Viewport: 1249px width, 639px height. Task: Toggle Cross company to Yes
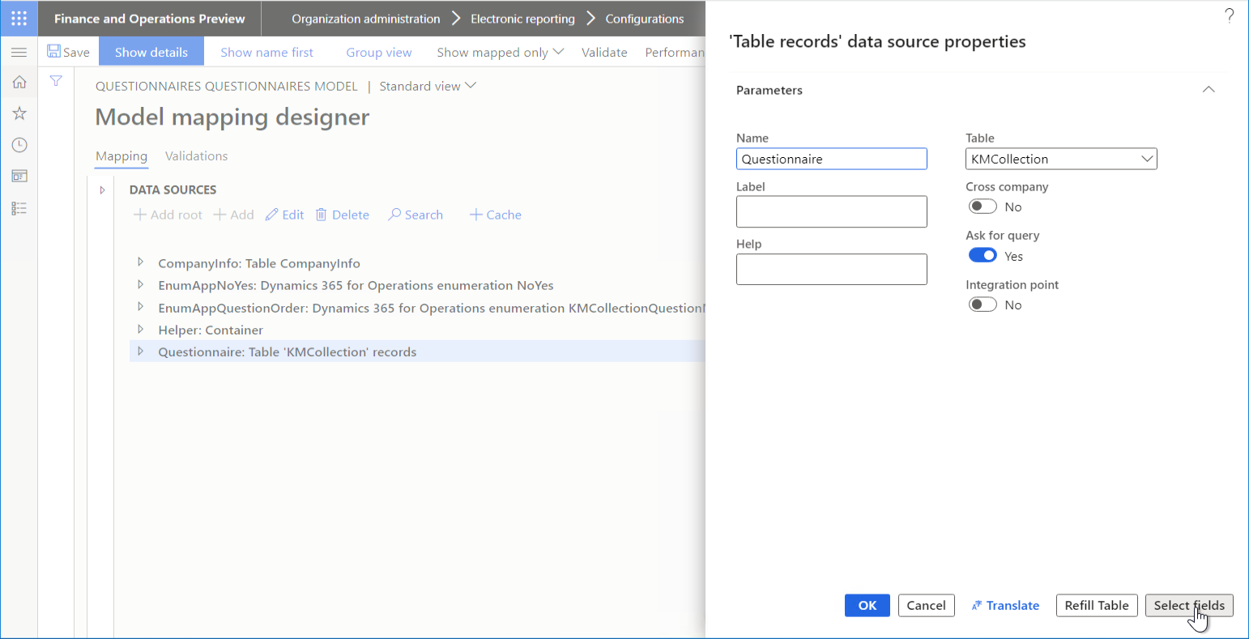tap(983, 206)
